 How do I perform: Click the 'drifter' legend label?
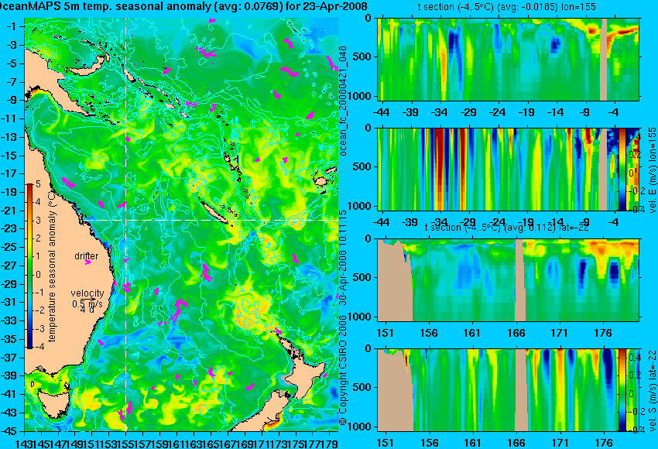tap(87, 256)
